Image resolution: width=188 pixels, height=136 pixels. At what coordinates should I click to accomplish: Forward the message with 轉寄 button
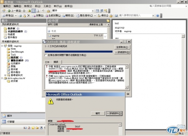click(68, 16)
